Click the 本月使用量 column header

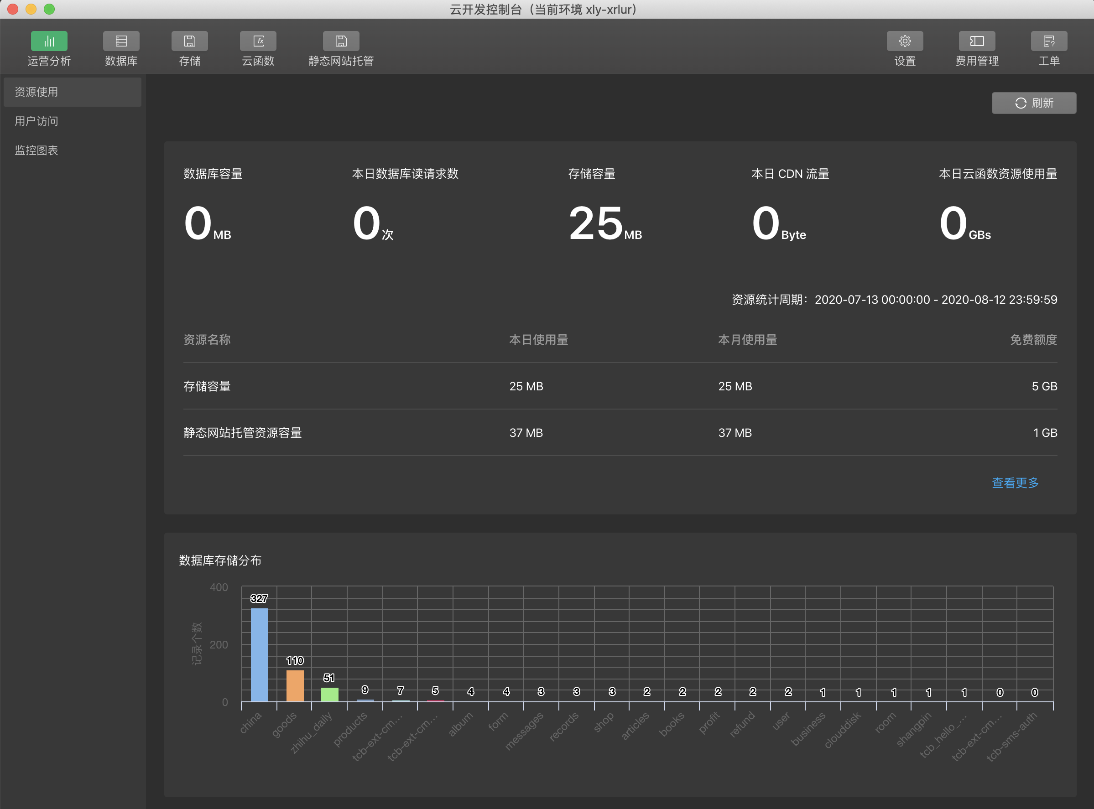(748, 340)
